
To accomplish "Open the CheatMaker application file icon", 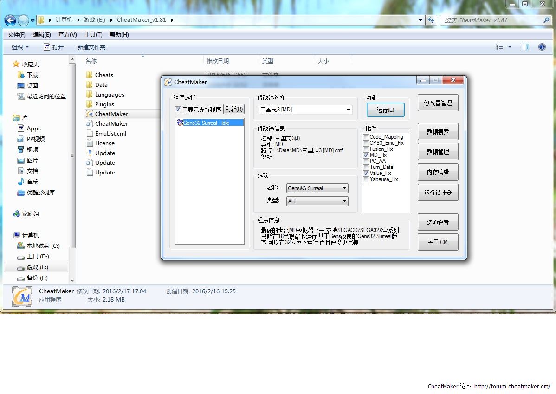I will [90, 114].
